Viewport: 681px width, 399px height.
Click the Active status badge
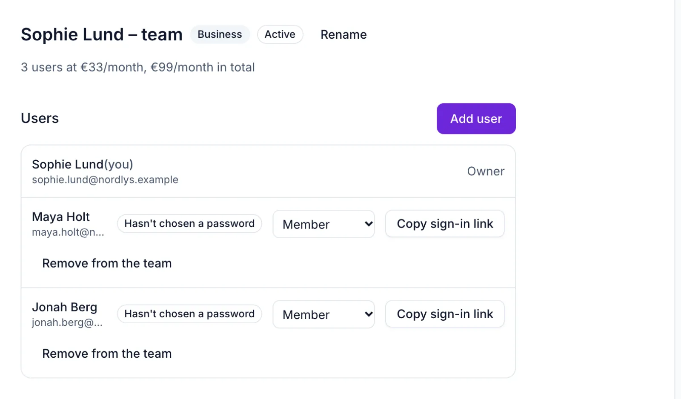pos(280,34)
